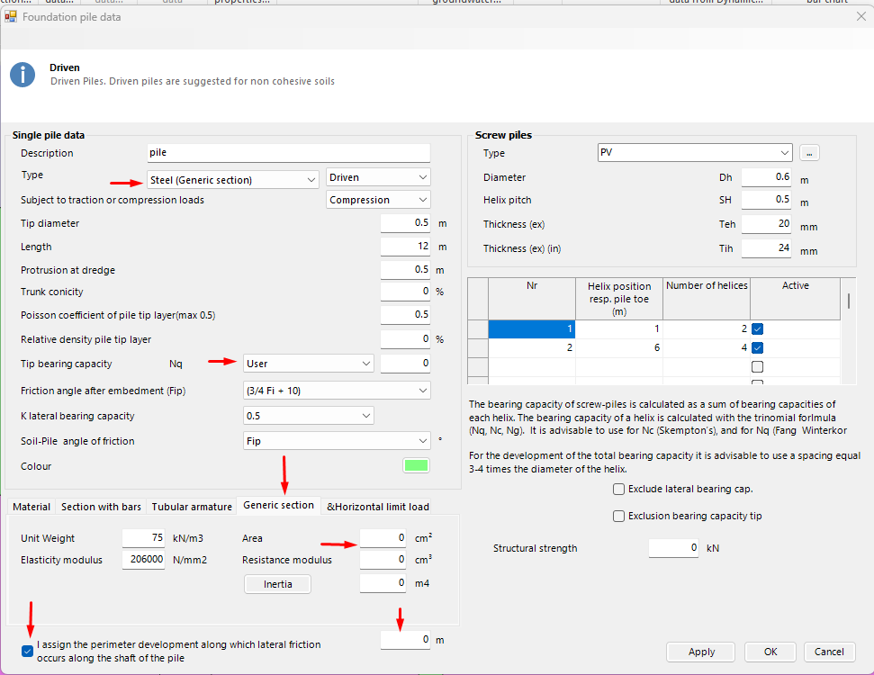Click the Description field containing pile
Screen dimensions: 874x675
point(289,153)
